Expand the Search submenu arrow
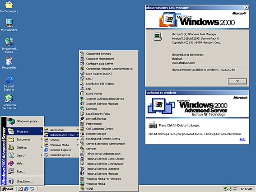The width and height of the screenshot is (256, 192). pos(42,155)
